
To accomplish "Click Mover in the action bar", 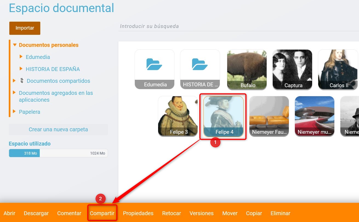I will coord(230,213).
